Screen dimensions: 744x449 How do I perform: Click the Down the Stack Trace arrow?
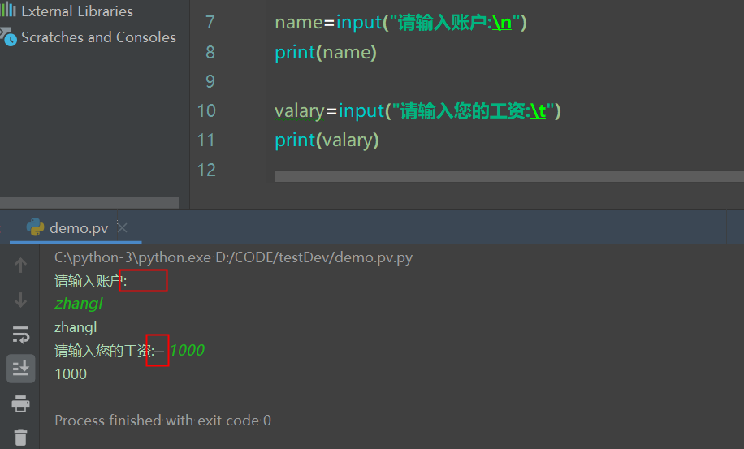click(x=21, y=300)
